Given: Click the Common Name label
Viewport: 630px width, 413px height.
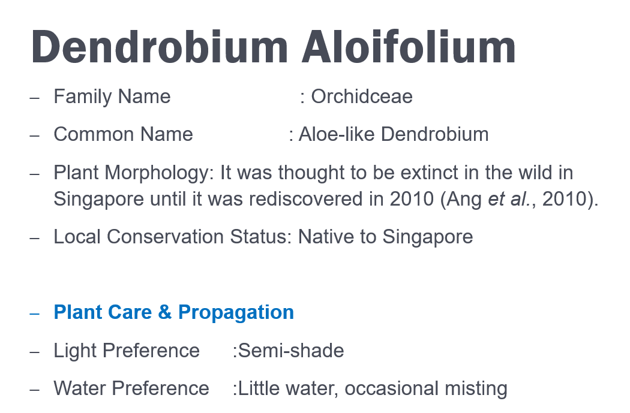Looking at the screenshot, I should click(124, 134).
